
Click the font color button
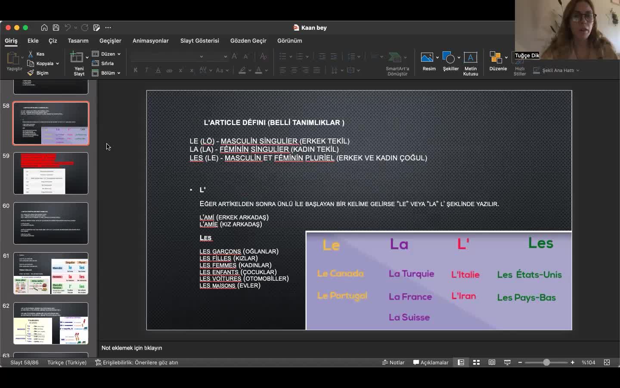(x=259, y=70)
